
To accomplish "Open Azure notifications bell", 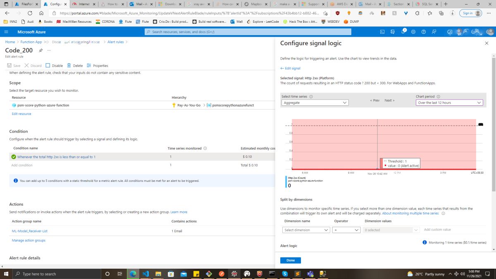I will pyautogui.click(x=403, y=32).
